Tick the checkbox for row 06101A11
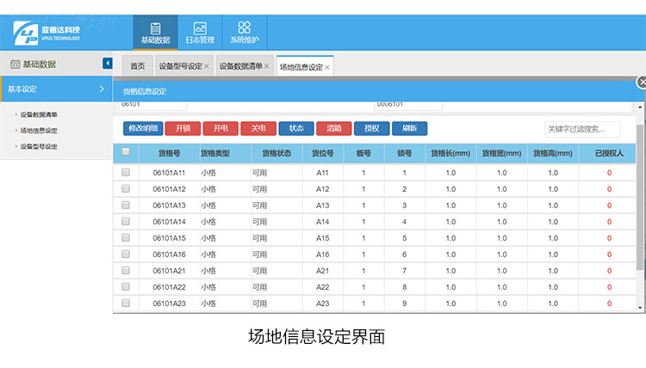The width and height of the screenshot is (646, 368). pyautogui.click(x=126, y=172)
